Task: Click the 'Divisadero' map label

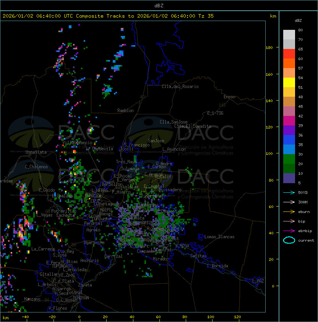Action: [x=170, y=190]
